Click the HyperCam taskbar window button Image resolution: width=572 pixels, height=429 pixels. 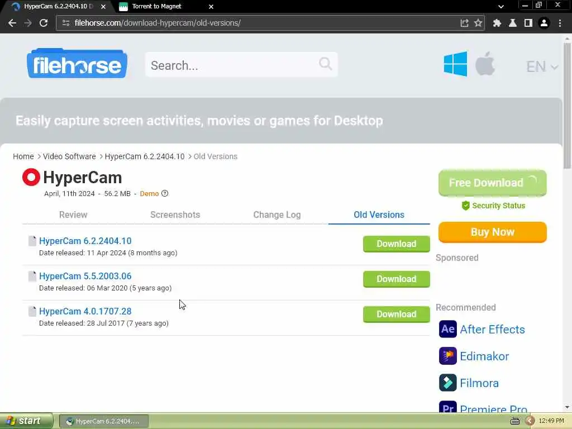(x=103, y=421)
